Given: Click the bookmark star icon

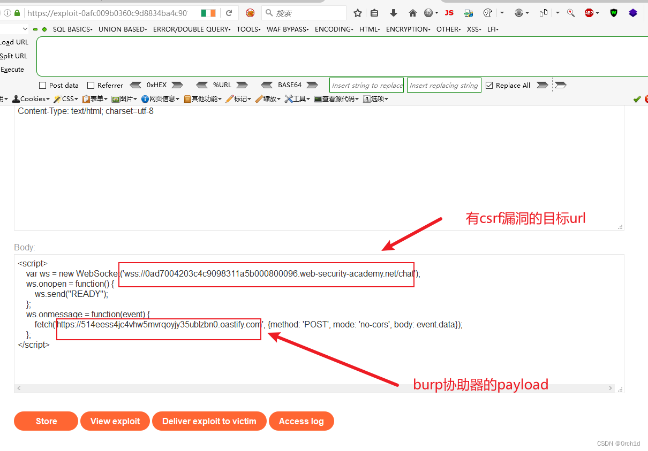Looking at the screenshot, I should click(358, 13).
